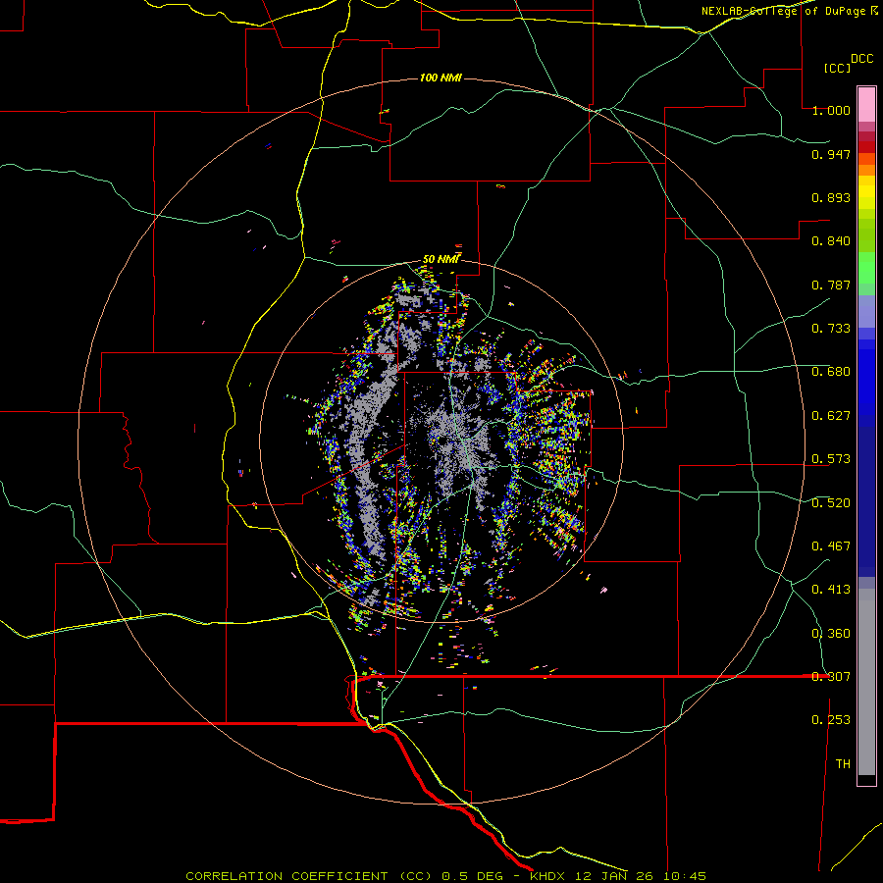883x883 pixels.
Task: Click the 0.787 scale value
Action: (x=831, y=285)
